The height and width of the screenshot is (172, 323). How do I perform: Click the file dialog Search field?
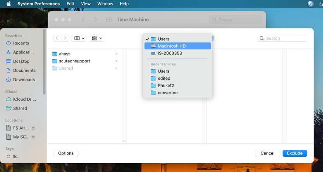pyautogui.click(x=282, y=38)
